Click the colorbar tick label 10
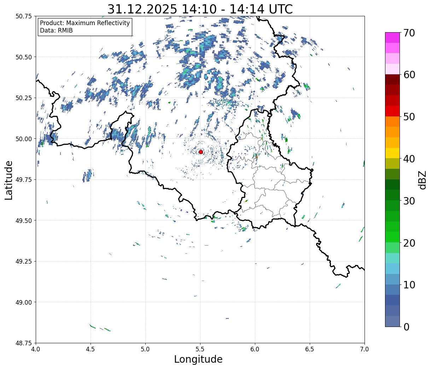431x368 pixels. [409, 284]
